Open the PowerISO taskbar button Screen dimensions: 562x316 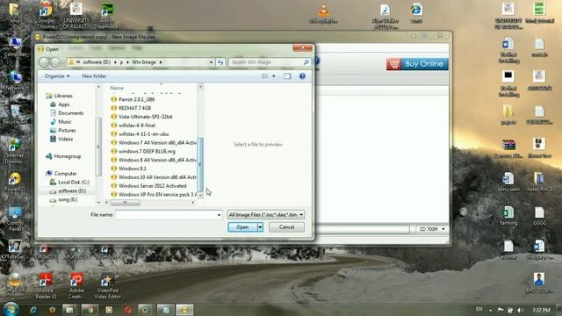coord(184,310)
